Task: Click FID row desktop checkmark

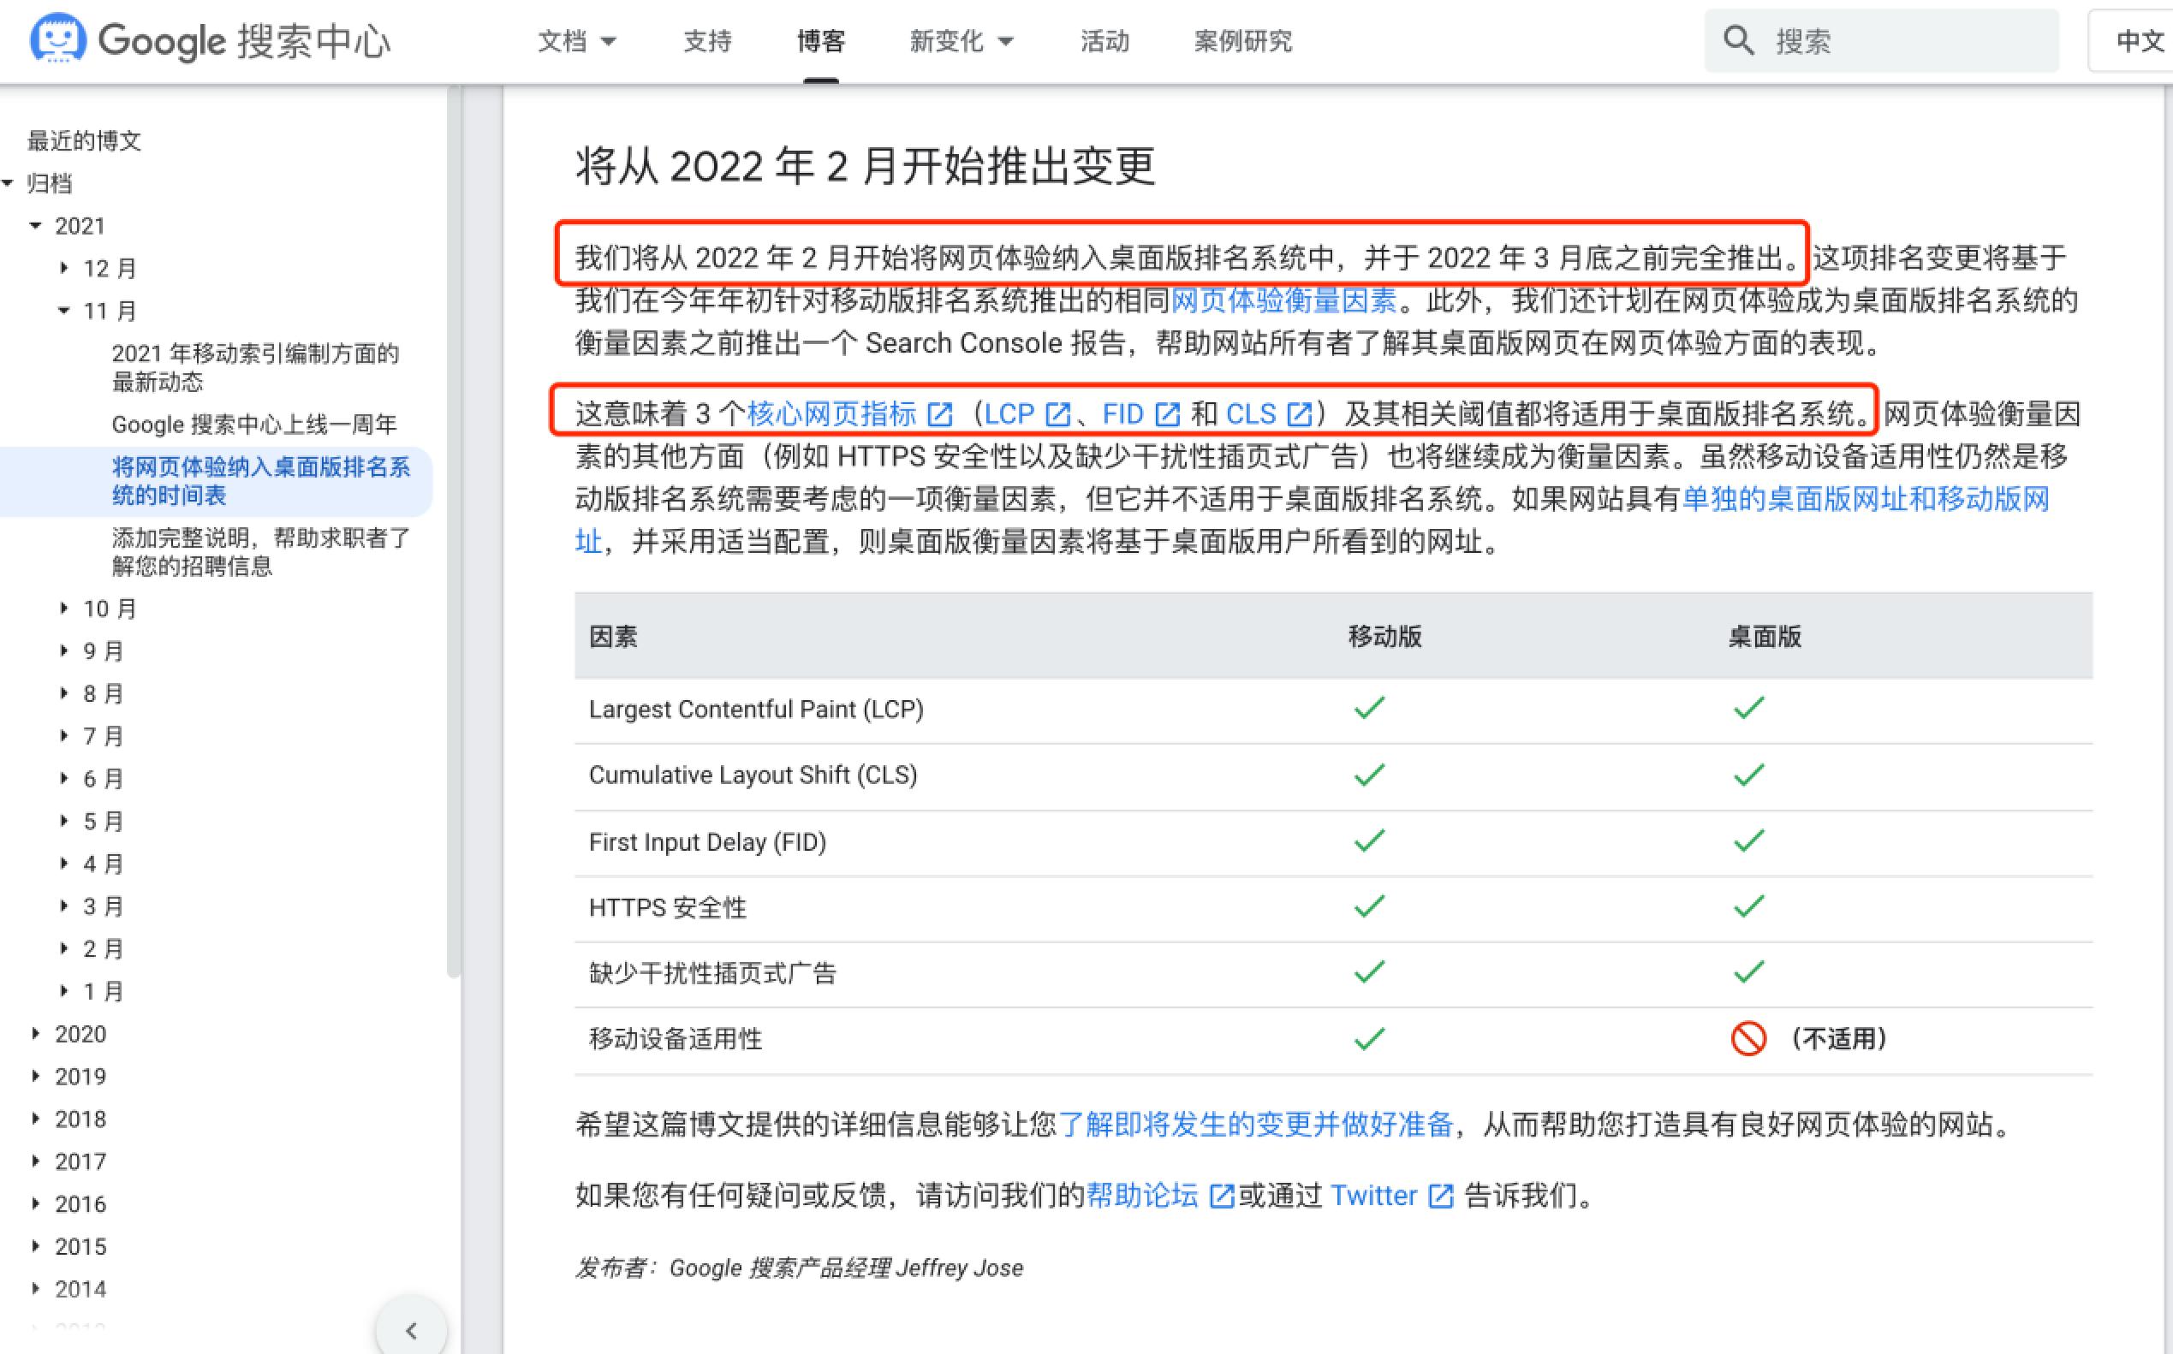Action: click(1748, 840)
